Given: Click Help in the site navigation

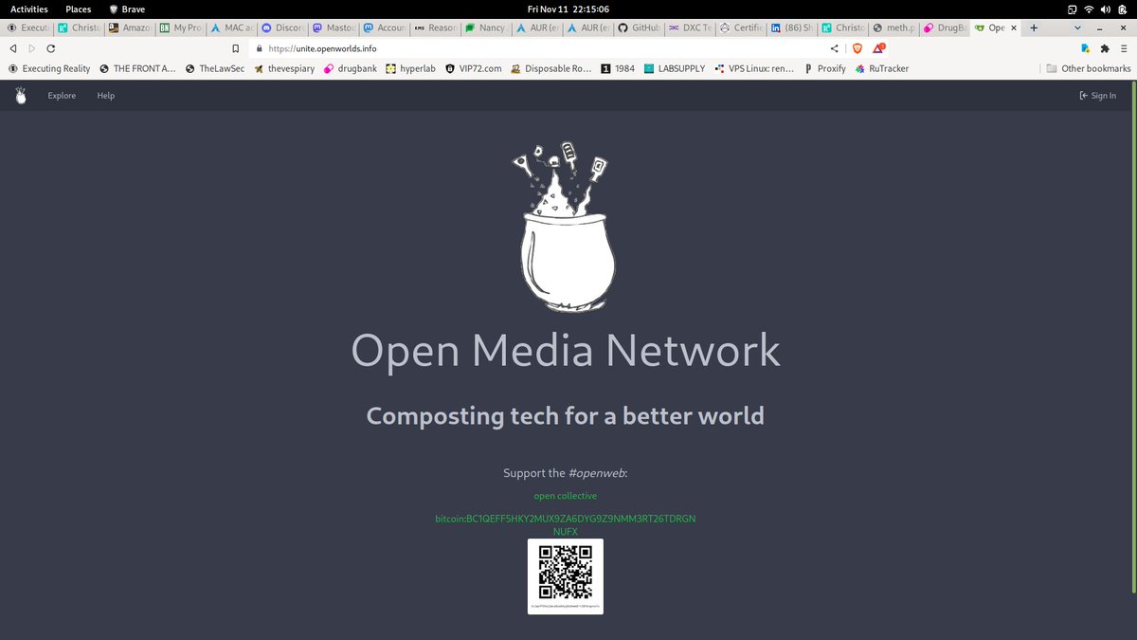Looking at the screenshot, I should pos(105,96).
